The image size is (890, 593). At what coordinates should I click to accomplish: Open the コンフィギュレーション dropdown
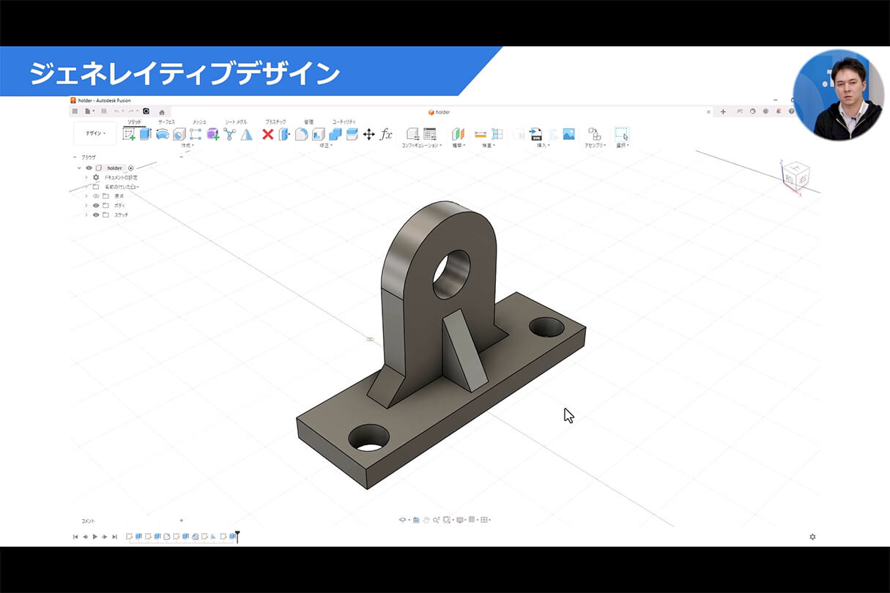pyautogui.click(x=421, y=146)
